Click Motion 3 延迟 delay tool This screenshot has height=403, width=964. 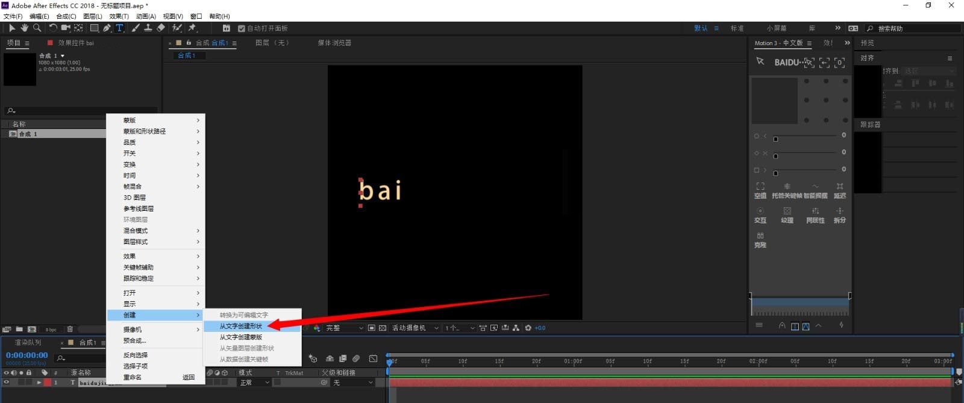[840, 190]
